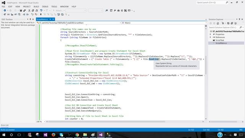This screenshot has width=245, height=138.
Task: Click the Toggle Bookmark icon
Action: point(41,15)
